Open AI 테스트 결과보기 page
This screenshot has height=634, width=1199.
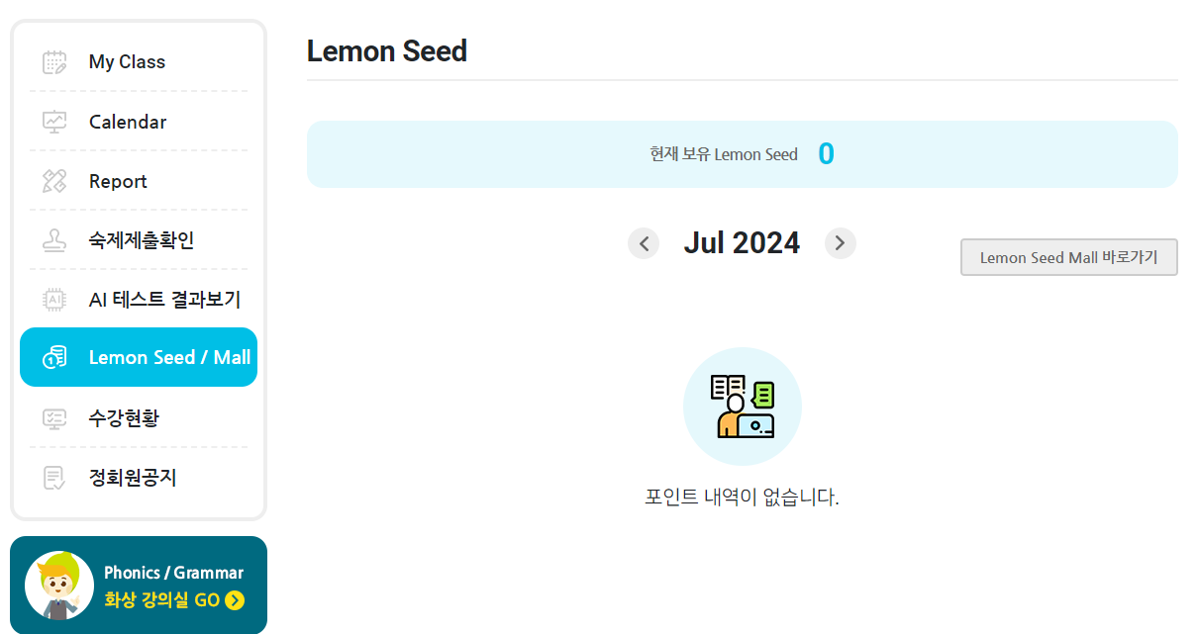[x=164, y=300]
